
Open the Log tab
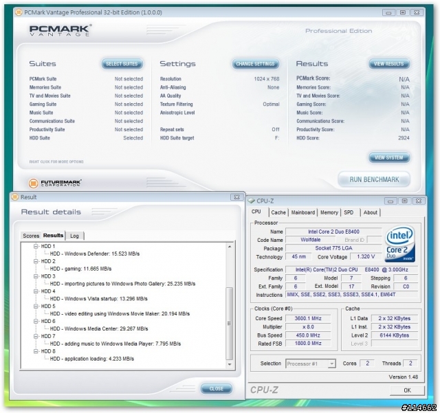(74, 236)
